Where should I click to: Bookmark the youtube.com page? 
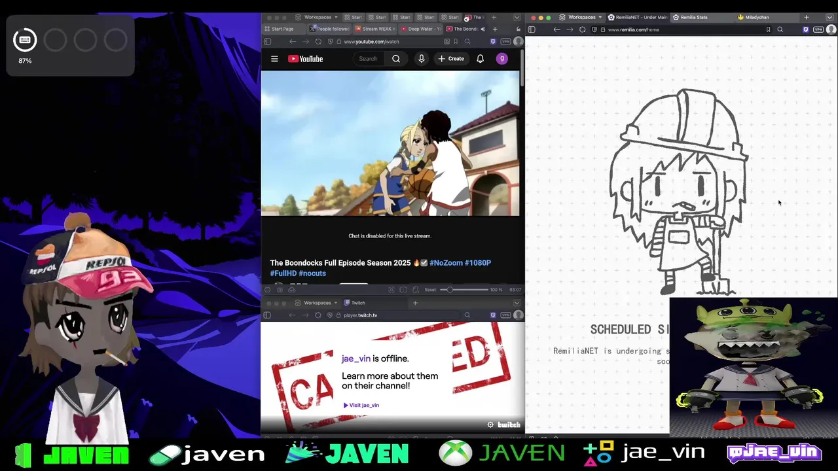[456, 41]
